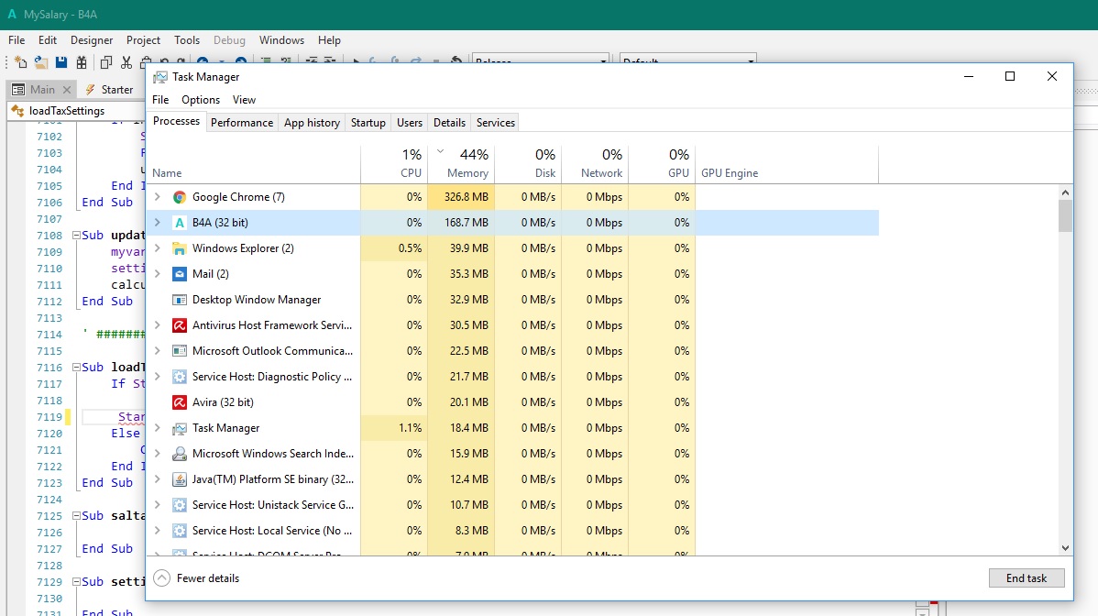Click the New file toolbar icon
This screenshot has width=1098, height=616.
click(x=20, y=62)
